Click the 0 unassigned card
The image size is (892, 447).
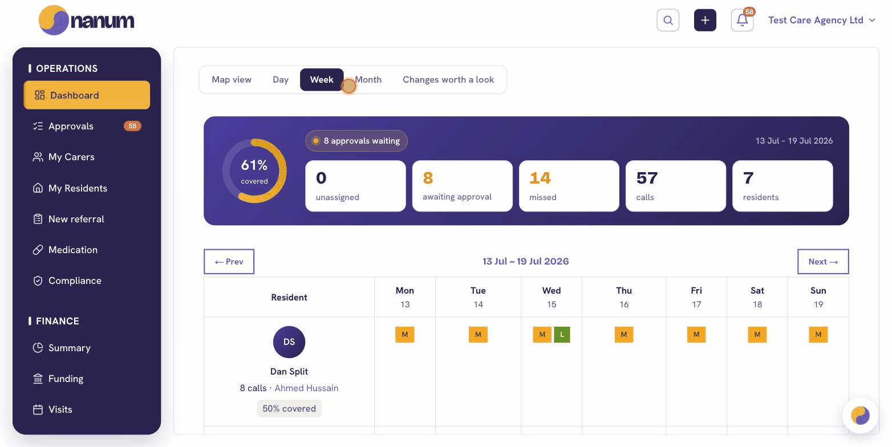coord(355,186)
